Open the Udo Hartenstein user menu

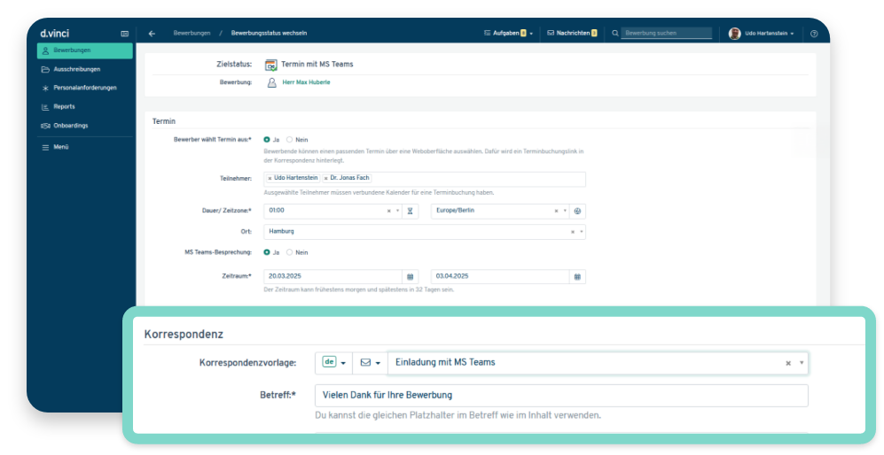[x=761, y=34]
